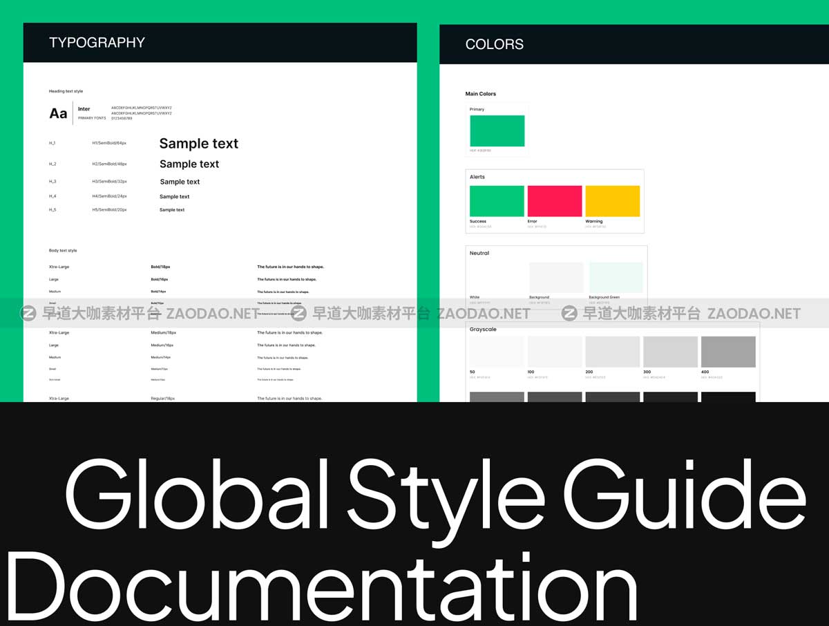Screen dimensions: 829x626
Task: Select the 'Heading text style' label
Action: (x=66, y=91)
